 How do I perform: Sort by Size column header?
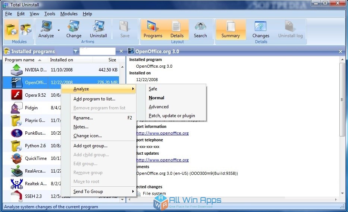106,60
